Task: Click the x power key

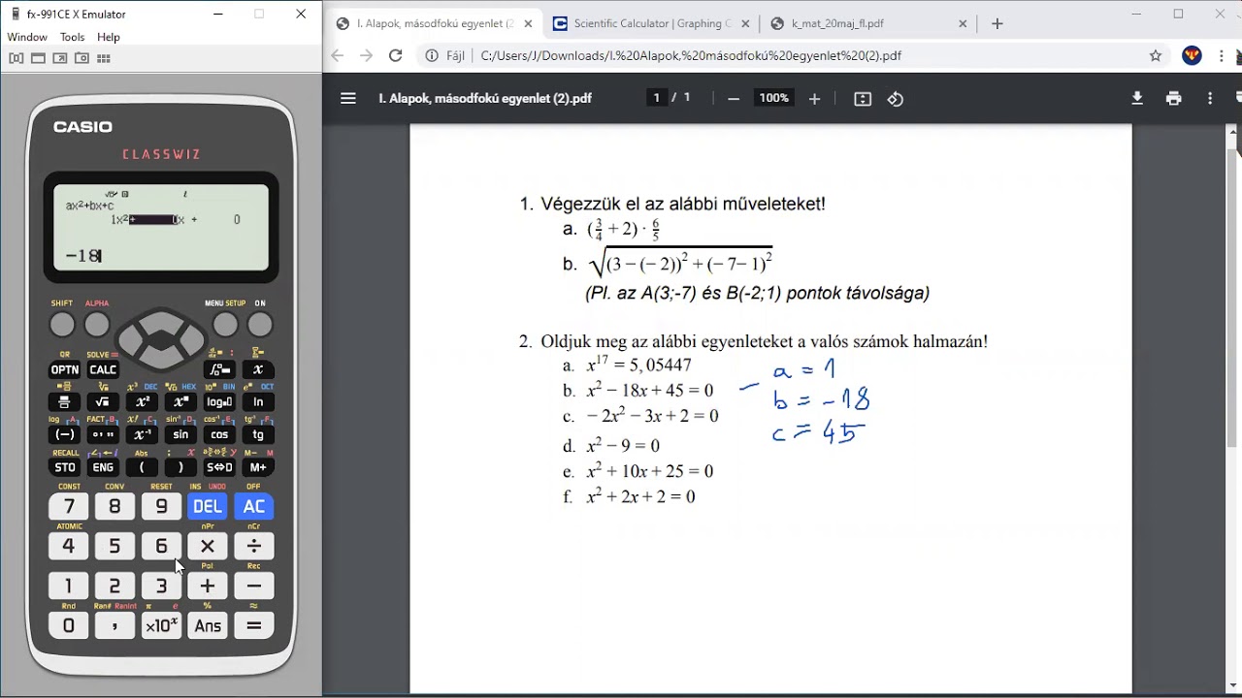Action: 180,402
